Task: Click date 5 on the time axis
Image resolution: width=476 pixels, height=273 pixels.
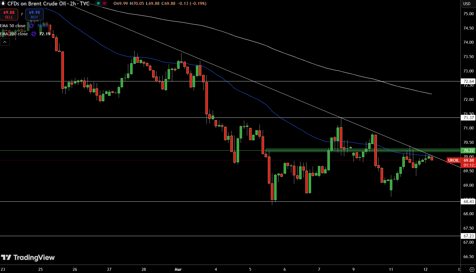Action: 250,269
